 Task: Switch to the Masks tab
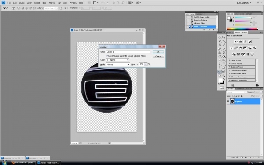(x=230, y=32)
